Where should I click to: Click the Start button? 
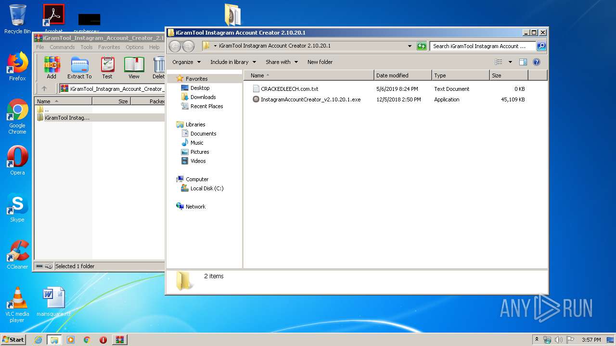tap(13, 340)
